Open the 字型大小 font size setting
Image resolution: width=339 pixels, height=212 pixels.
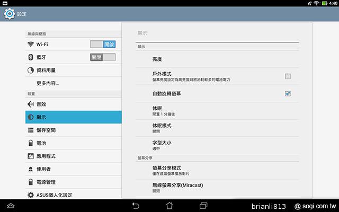click(217, 145)
